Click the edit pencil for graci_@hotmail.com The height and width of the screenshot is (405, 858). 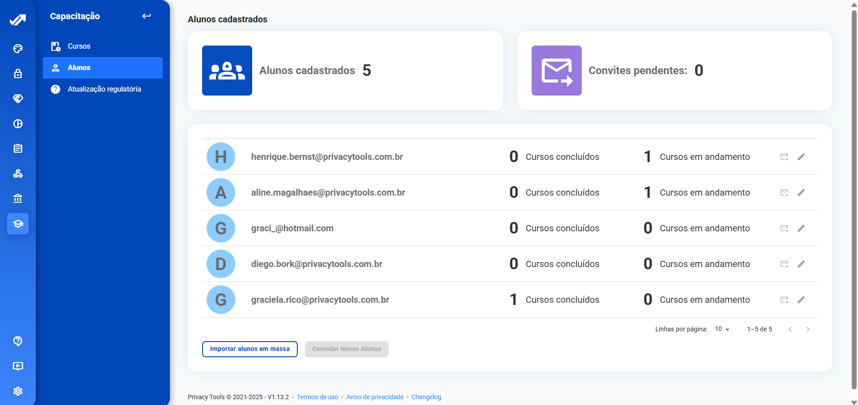click(x=801, y=228)
